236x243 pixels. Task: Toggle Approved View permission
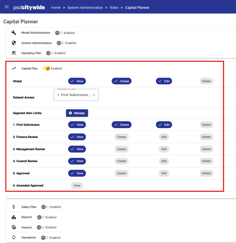(x=77, y=173)
